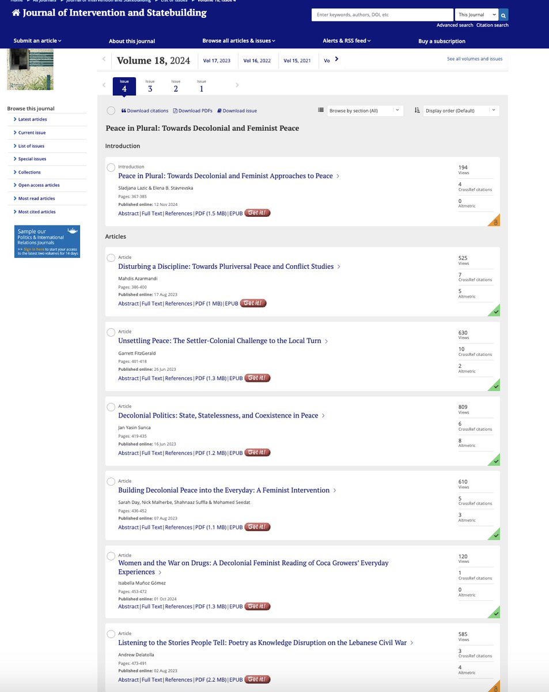Click the chevron beside Latest articles
The width and height of the screenshot is (549, 692).
[15, 119]
